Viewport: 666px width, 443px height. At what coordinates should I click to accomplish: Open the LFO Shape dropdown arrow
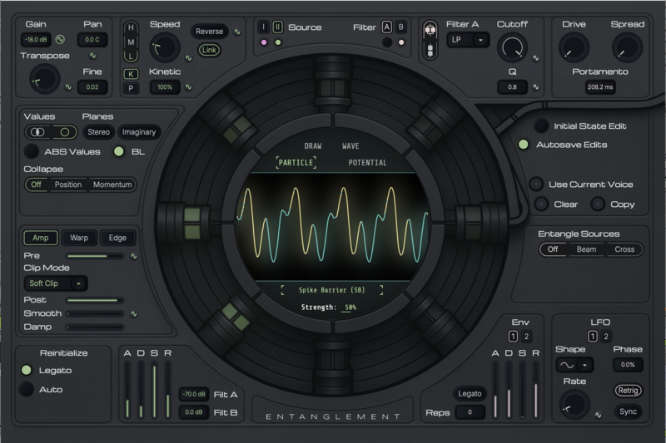pyautogui.click(x=588, y=366)
